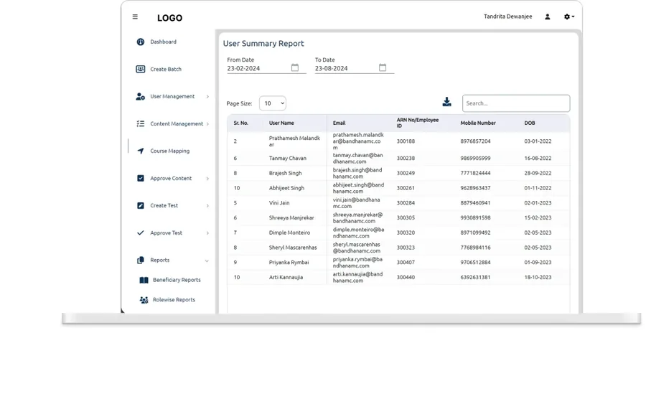Click the Reports documents icon
The height and width of the screenshot is (399, 646).
(x=141, y=260)
